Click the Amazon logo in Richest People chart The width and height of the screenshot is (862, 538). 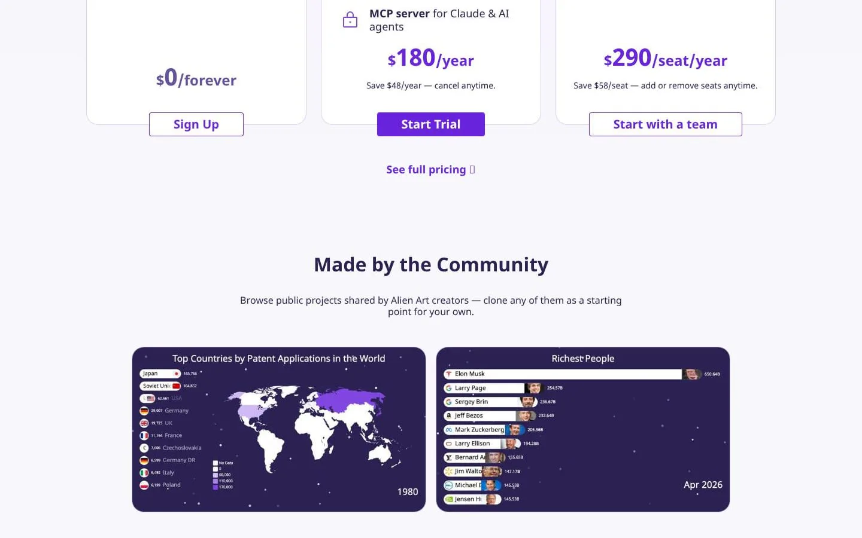tap(448, 415)
